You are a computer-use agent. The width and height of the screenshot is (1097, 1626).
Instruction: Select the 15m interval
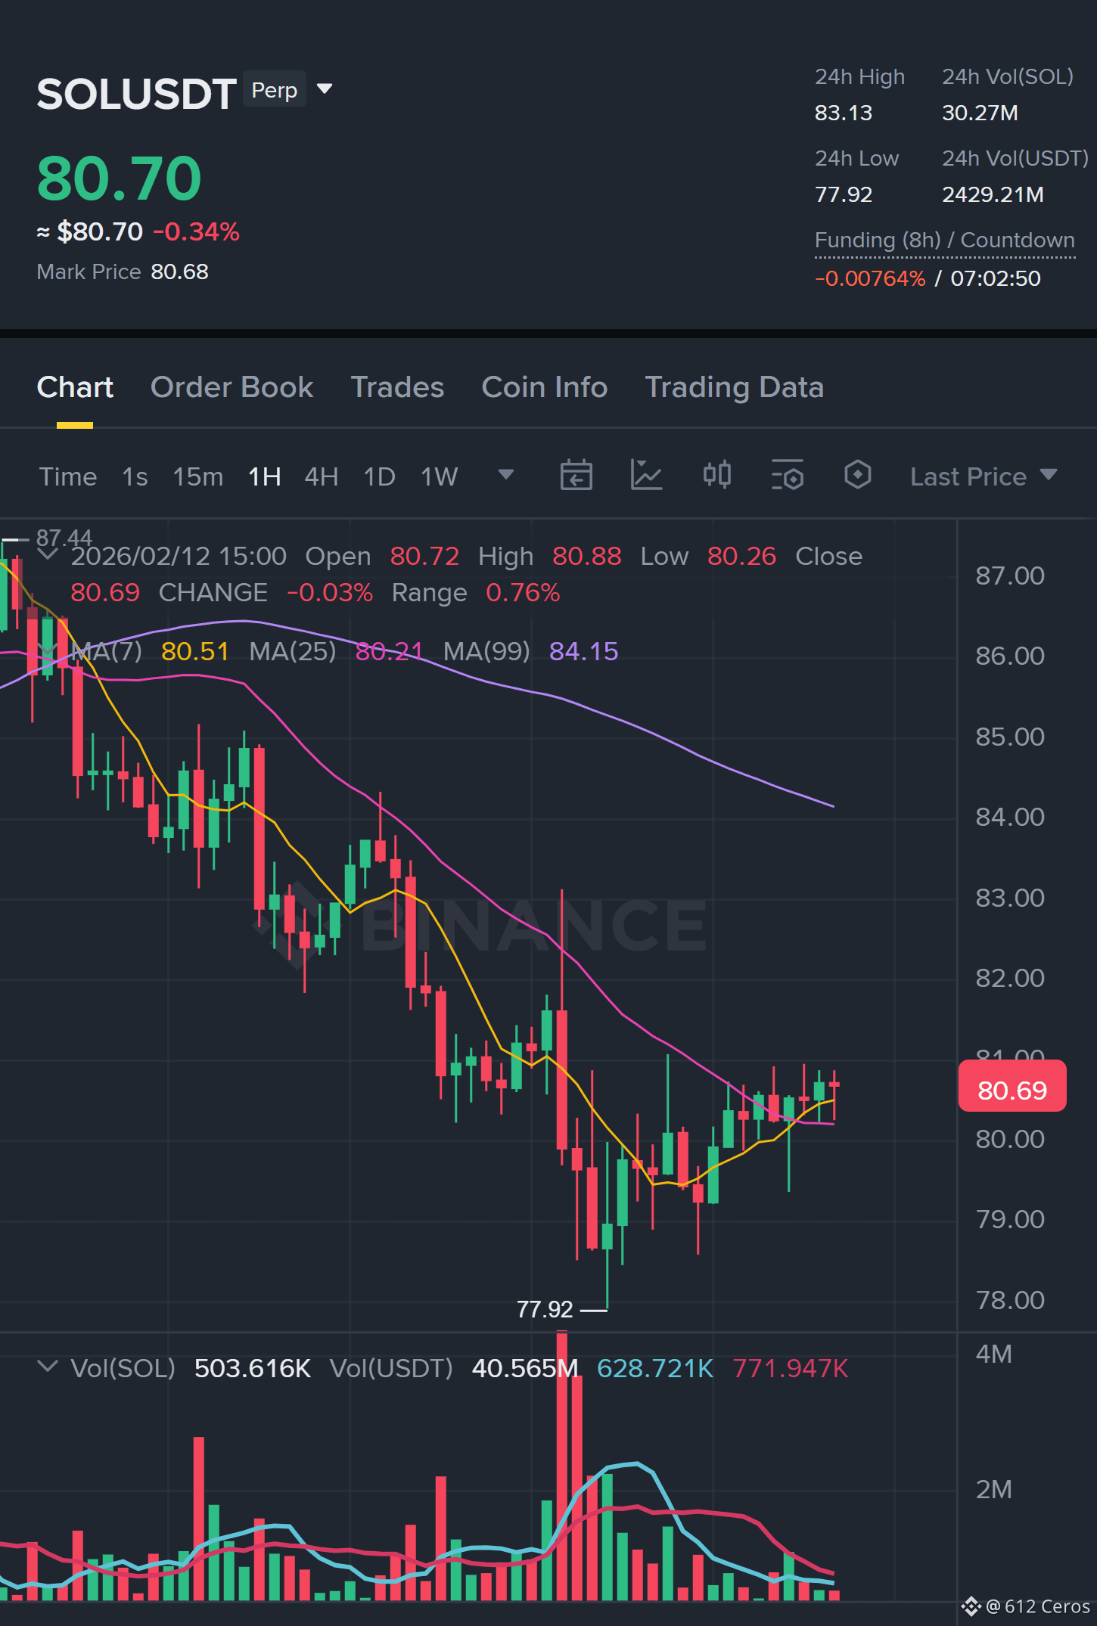tap(197, 476)
